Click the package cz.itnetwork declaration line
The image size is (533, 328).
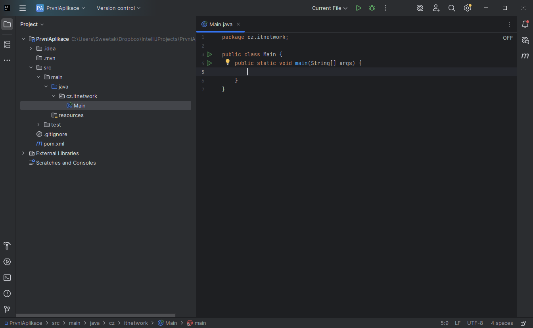click(255, 37)
